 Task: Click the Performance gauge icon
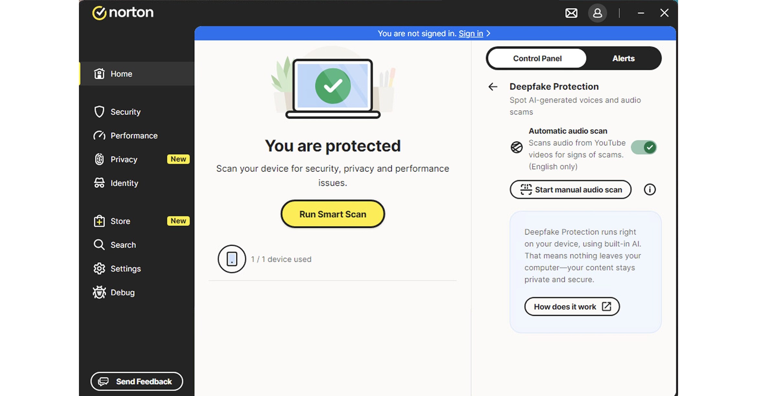click(x=99, y=135)
